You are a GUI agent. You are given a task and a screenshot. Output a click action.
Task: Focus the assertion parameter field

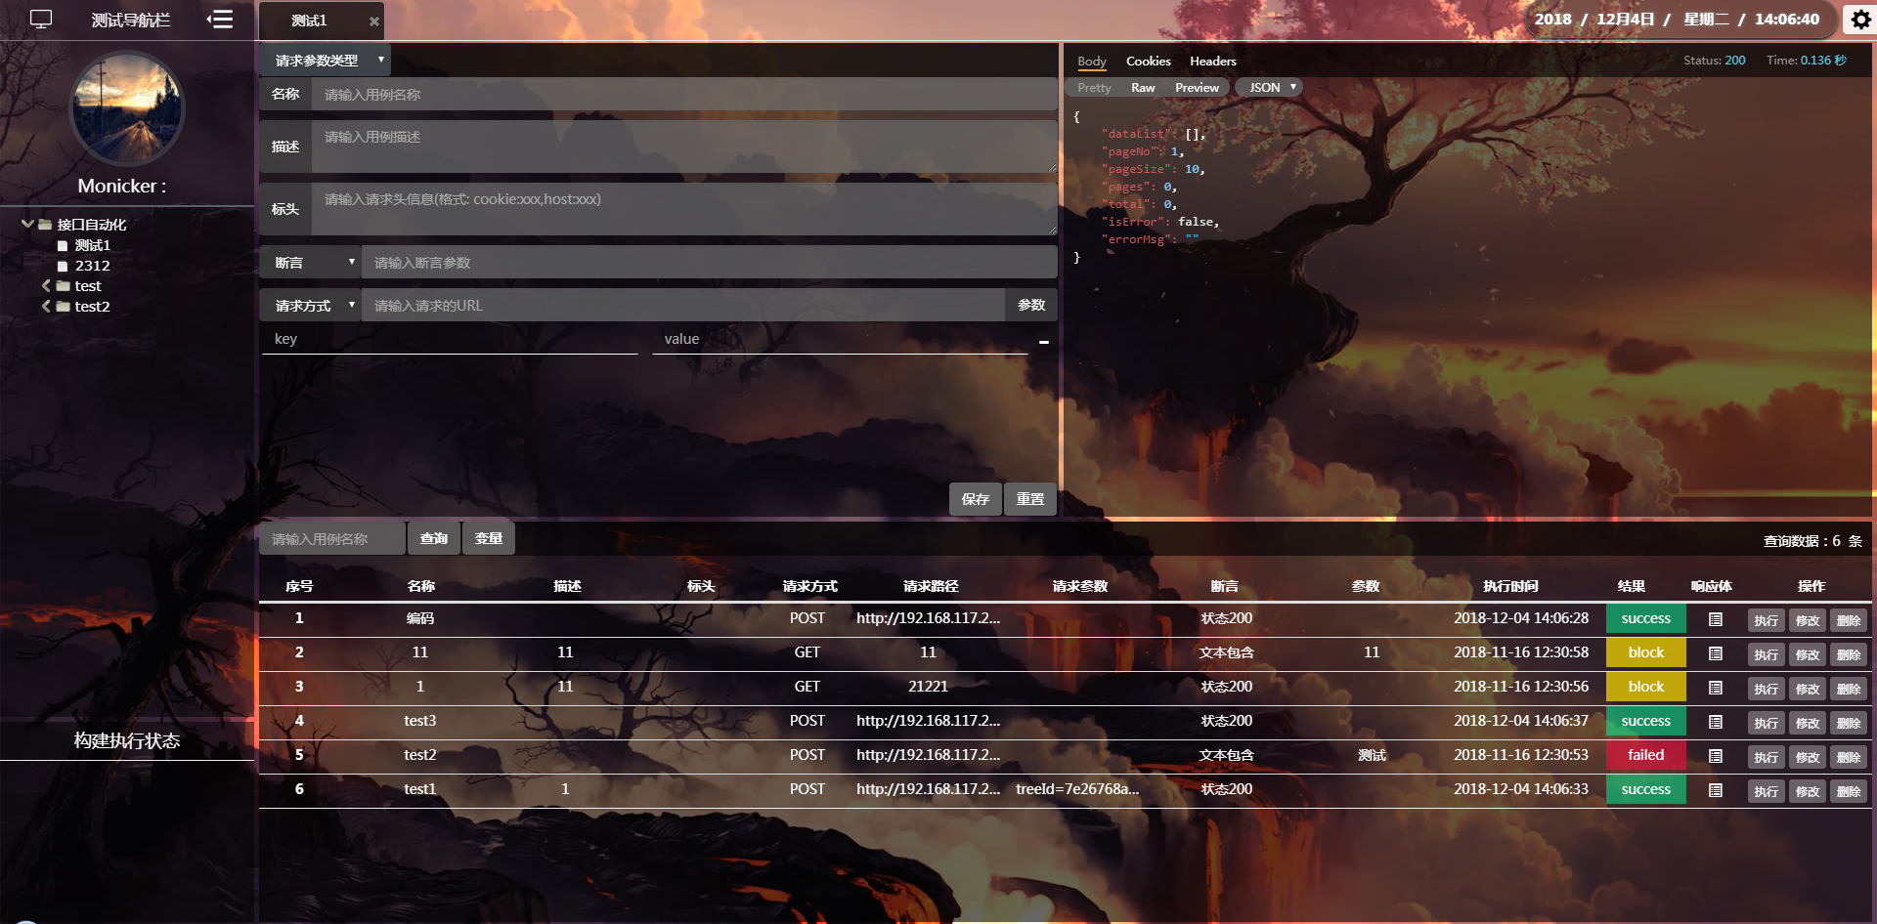pos(710,262)
